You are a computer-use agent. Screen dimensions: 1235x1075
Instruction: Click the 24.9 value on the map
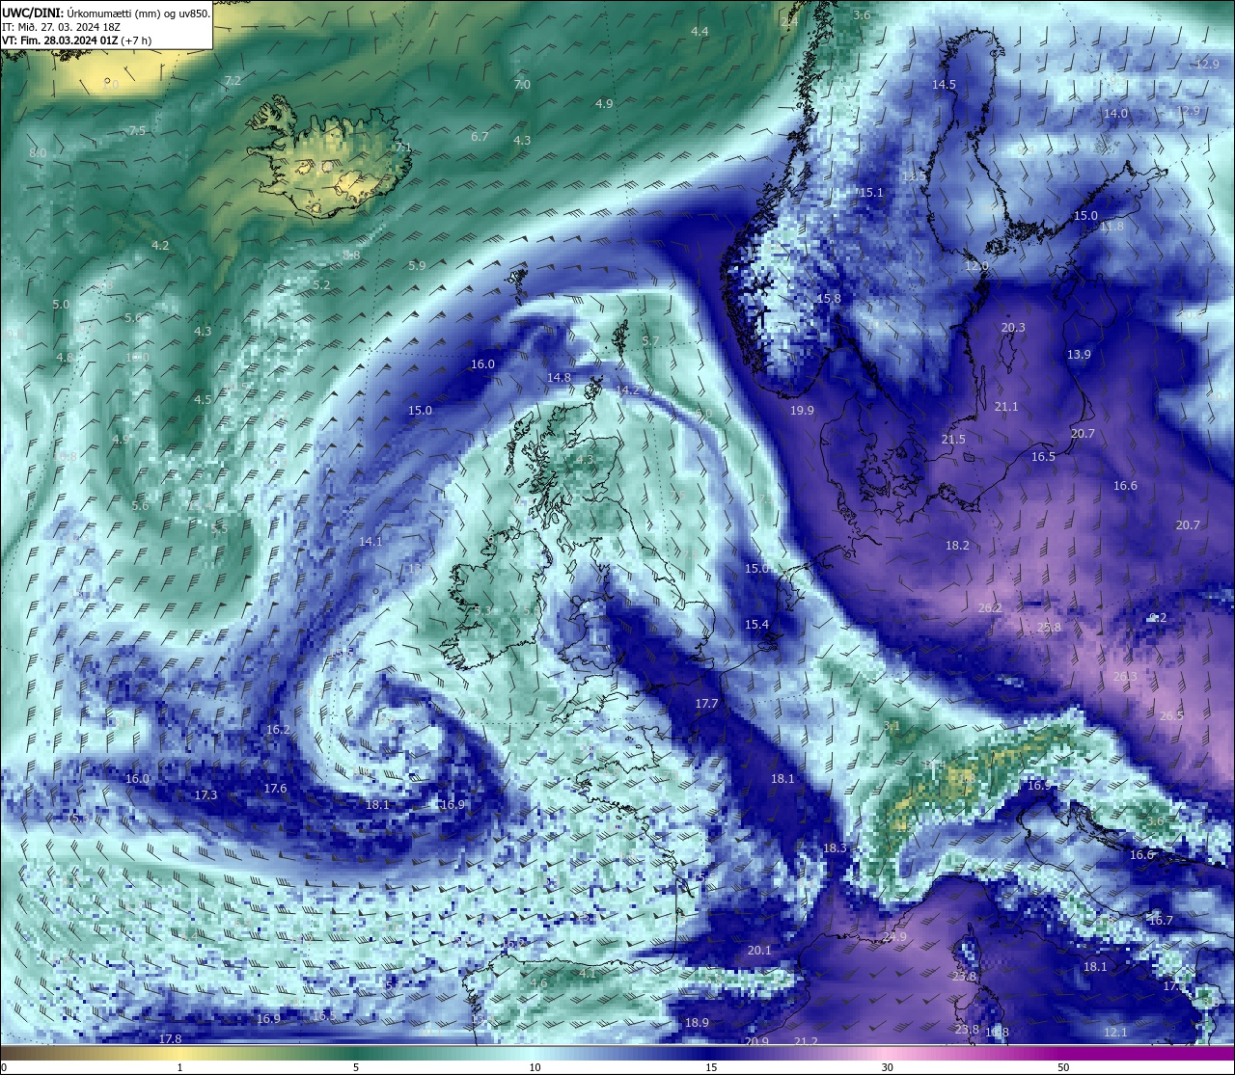tap(894, 937)
